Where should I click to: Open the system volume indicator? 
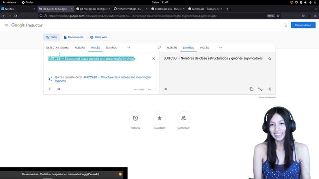(305, 2)
